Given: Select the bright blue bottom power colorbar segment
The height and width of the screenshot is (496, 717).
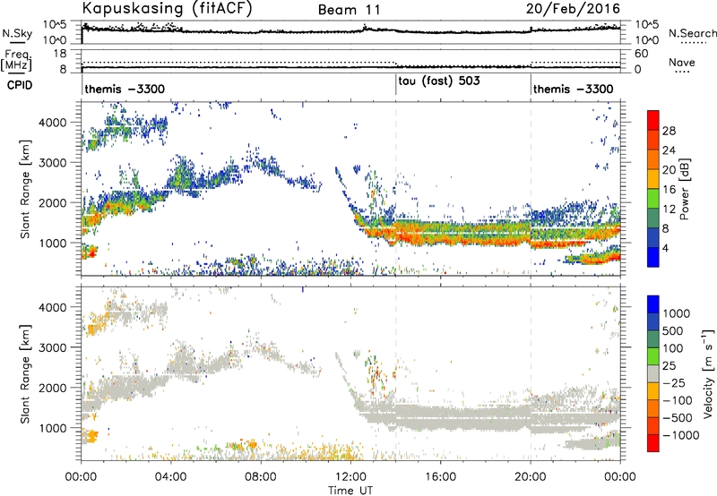Looking at the screenshot, I should (653, 257).
